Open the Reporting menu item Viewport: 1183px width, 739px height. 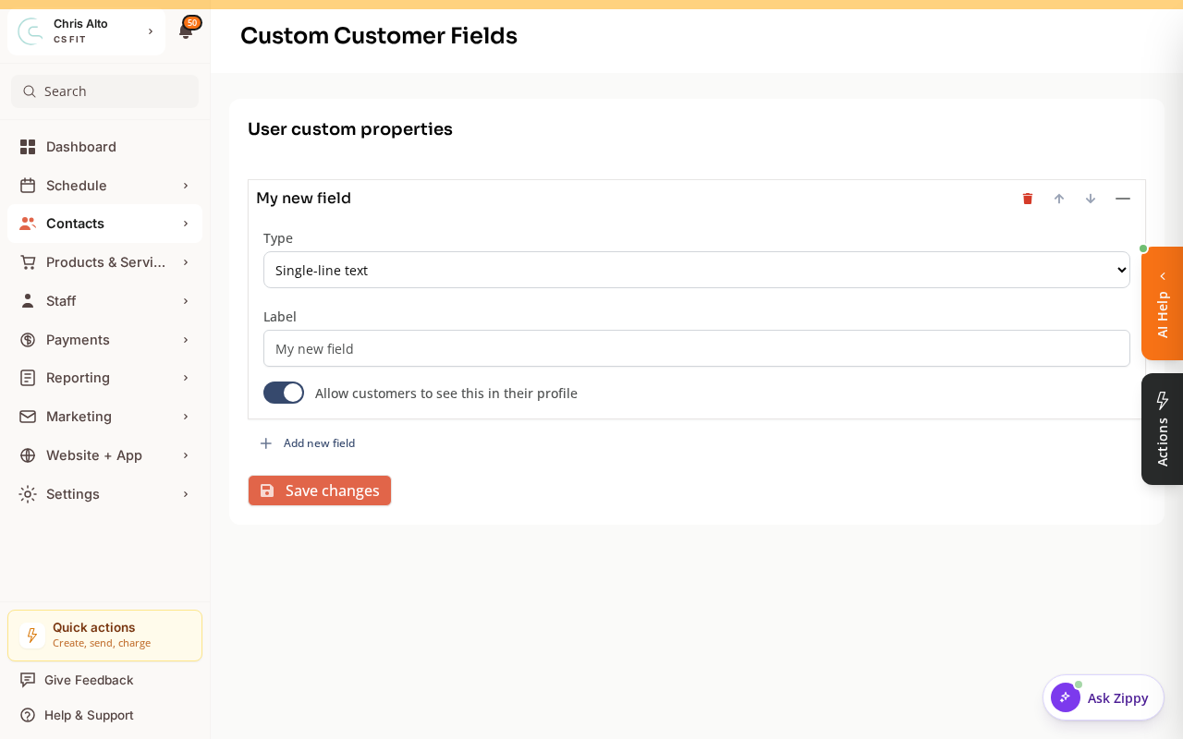pos(104,378)
